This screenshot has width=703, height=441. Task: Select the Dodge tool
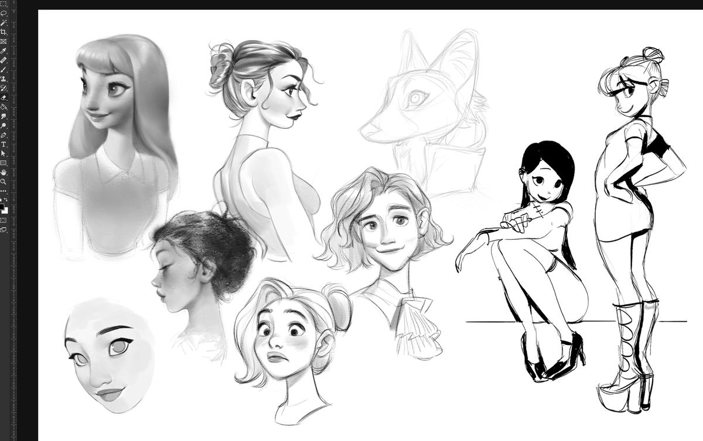[4, 126]
